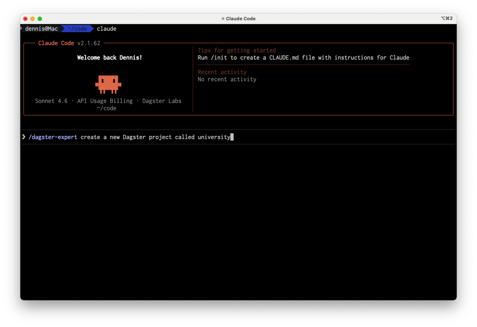Screen dimensions: 477x327
Task: Click the ⌥⌘2 shortcut indicator in the title bar
Action: click(447, 18)
